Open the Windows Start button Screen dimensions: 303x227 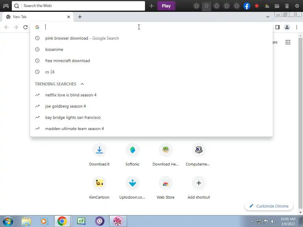(x=8, y=221)
